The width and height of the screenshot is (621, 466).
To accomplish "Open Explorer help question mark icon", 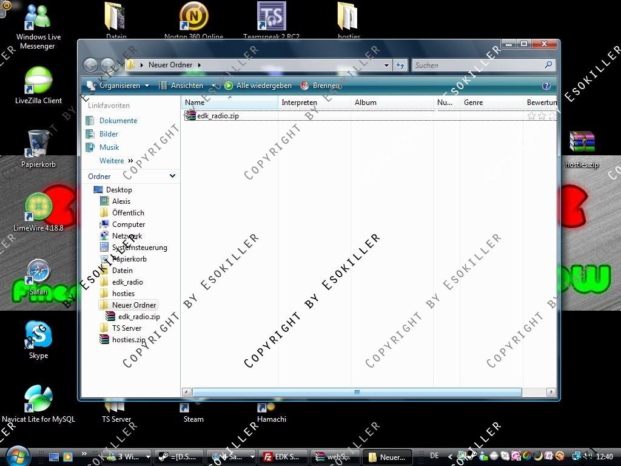I will (546, 86).
